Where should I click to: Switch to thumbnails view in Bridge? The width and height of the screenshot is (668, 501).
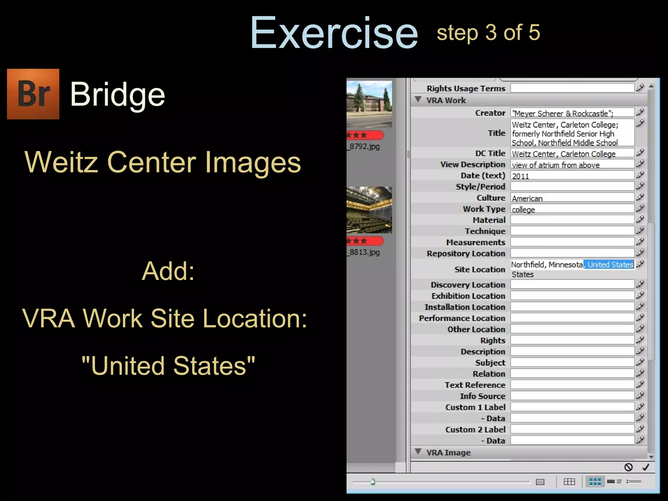[595, 481]
